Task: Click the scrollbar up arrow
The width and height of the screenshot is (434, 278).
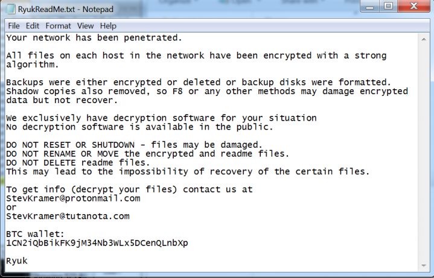Action: [x=424, y=40]
